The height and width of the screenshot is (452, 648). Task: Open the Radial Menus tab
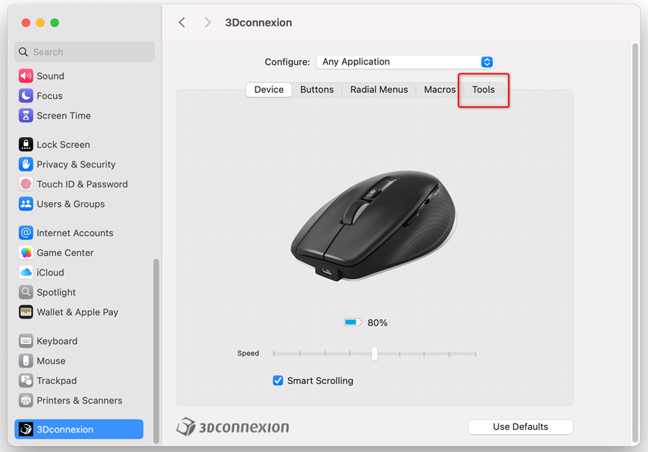point(379,90)
